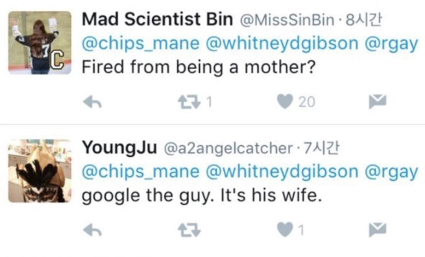Open the 'Fired from being a mother?' tweet text

click(x=199, y=67)
